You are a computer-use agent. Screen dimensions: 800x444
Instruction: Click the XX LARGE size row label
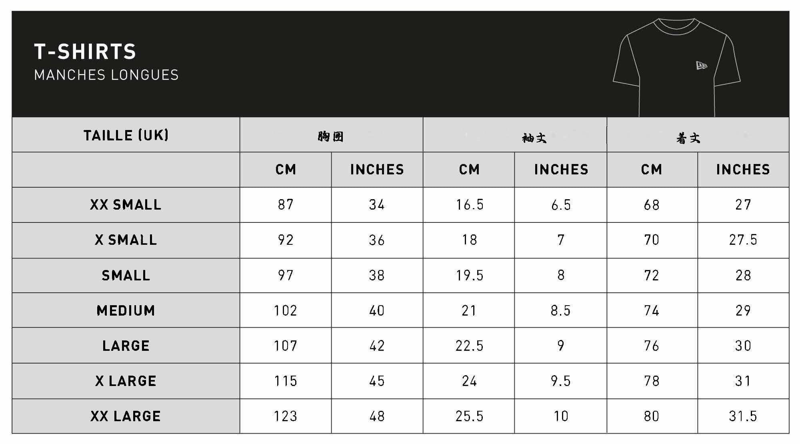[x=126, y=416]
